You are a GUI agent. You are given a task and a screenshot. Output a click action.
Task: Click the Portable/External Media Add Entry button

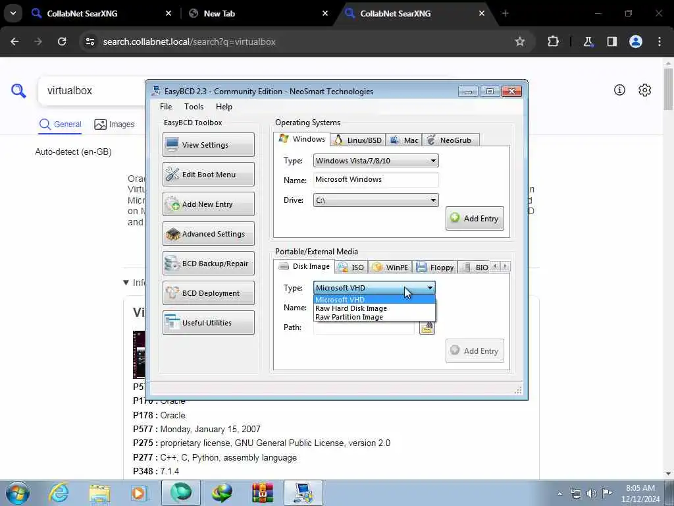pos(475,351)
